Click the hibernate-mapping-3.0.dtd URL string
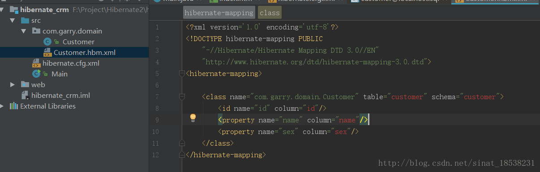 click(x=316, y=62)
